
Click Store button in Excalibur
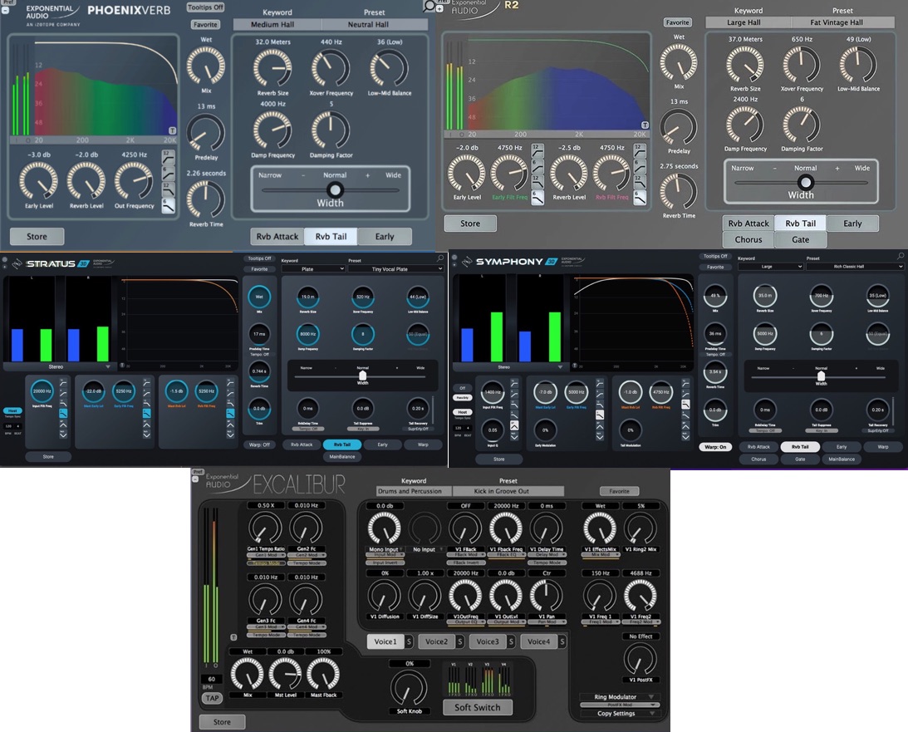(222, 722)
